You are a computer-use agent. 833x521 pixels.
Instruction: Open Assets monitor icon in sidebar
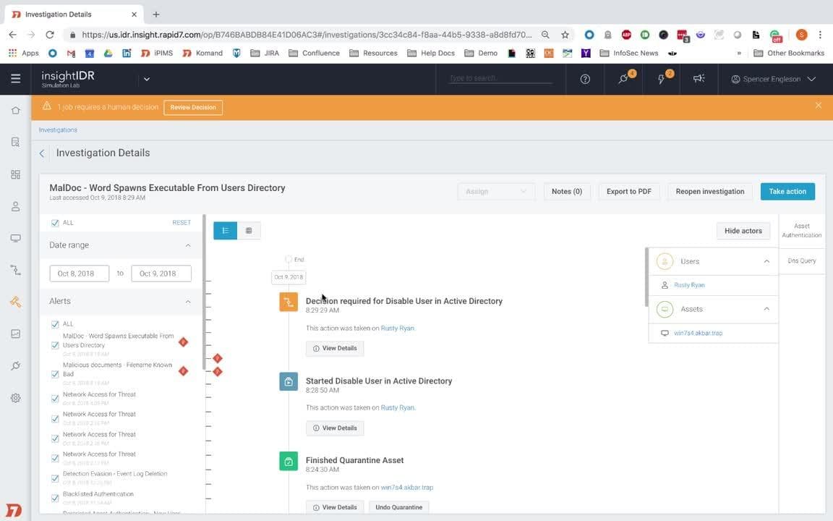(x=15, y=238)
